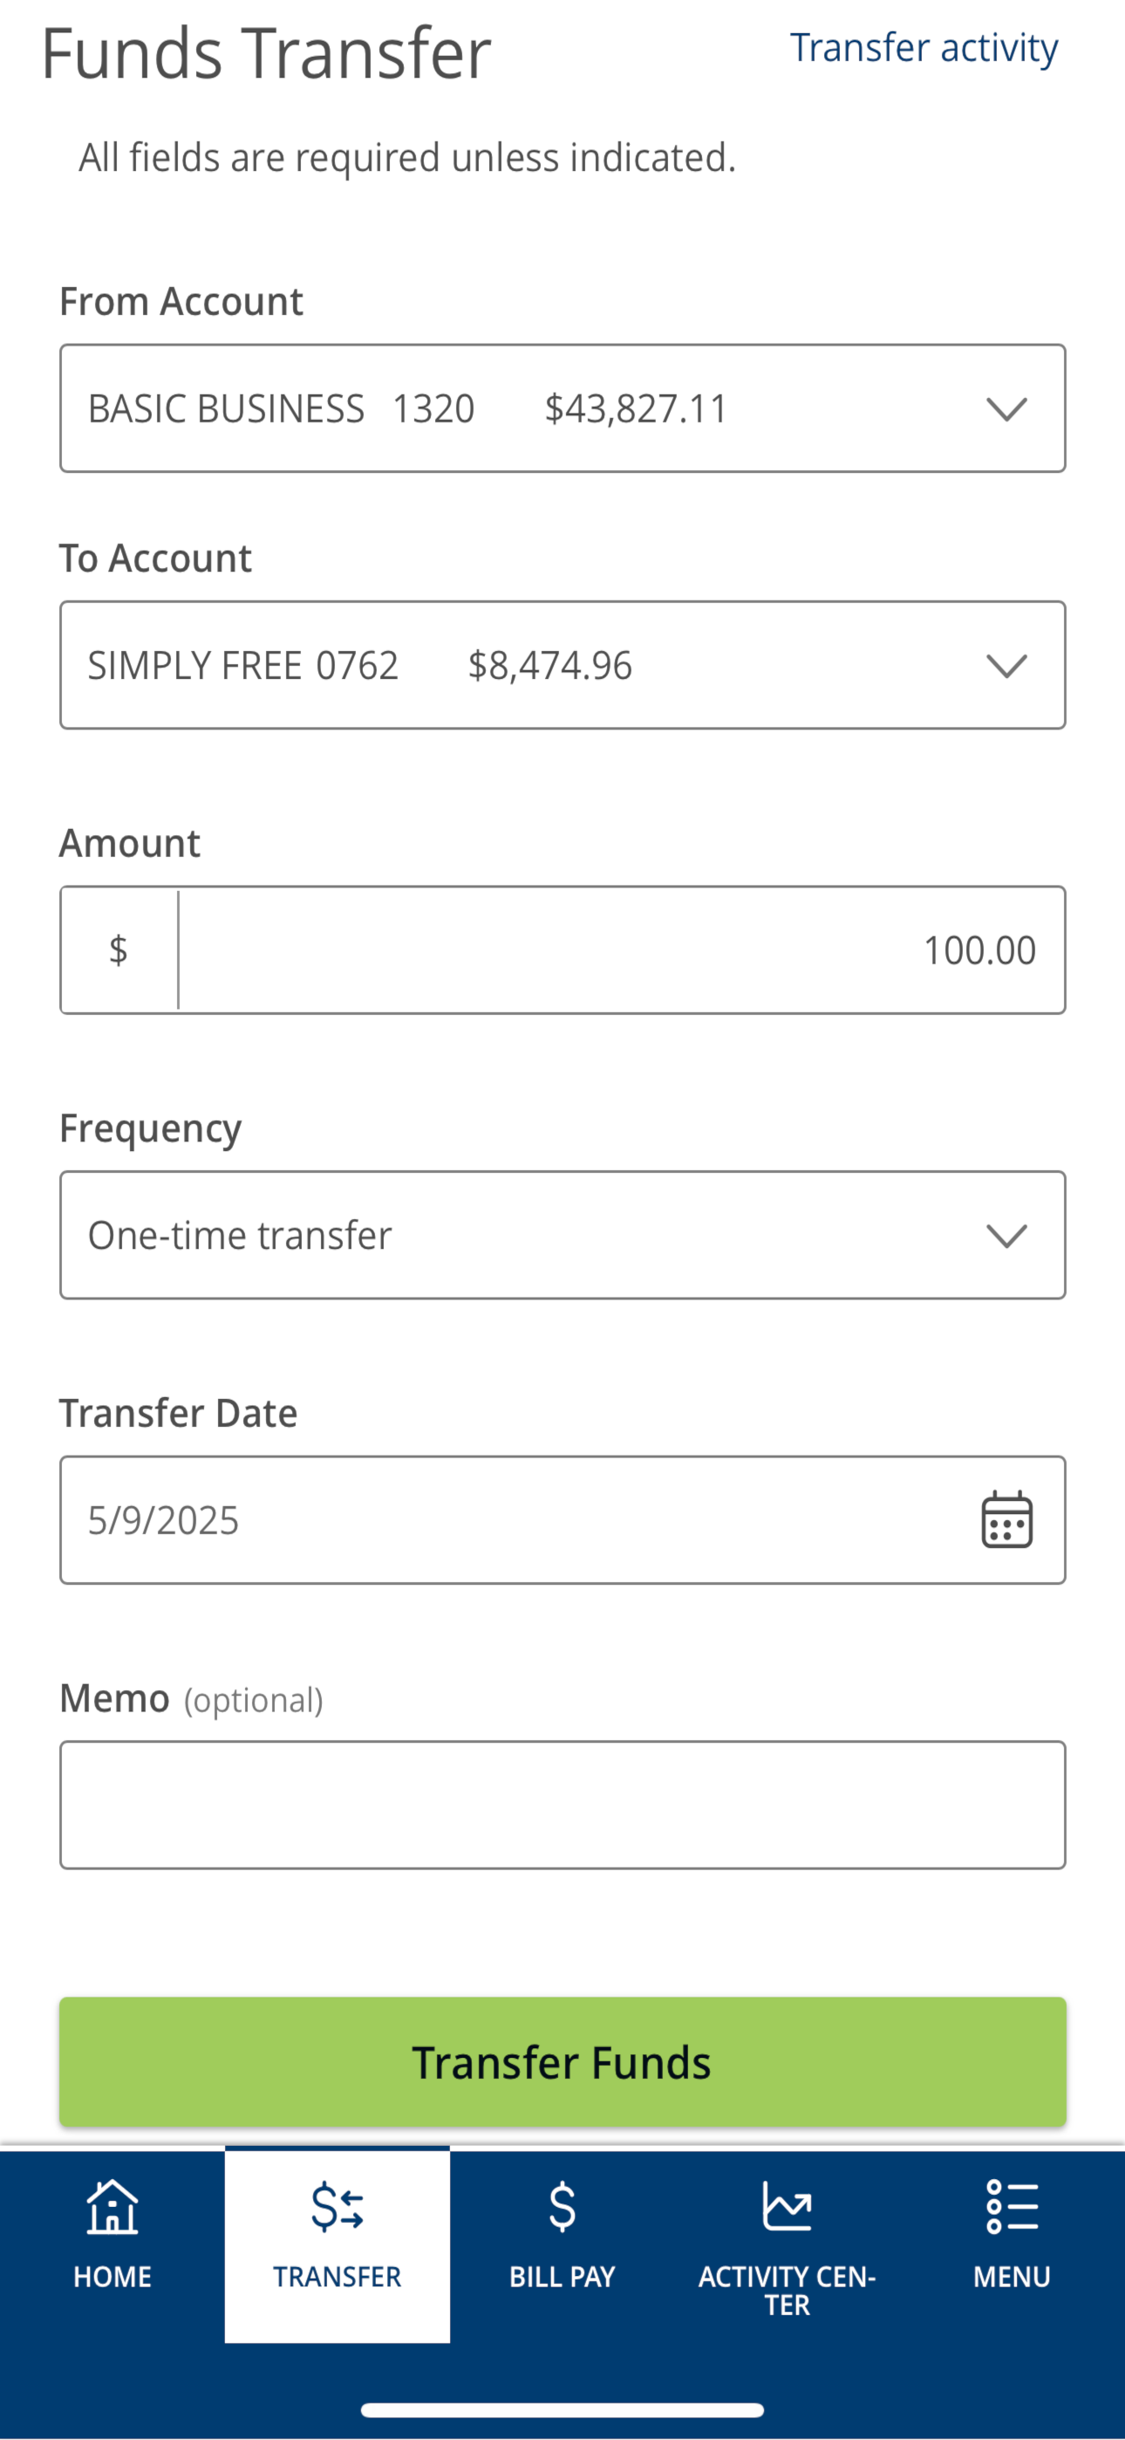Switch to the HOME tab label

coord(112,2277)
